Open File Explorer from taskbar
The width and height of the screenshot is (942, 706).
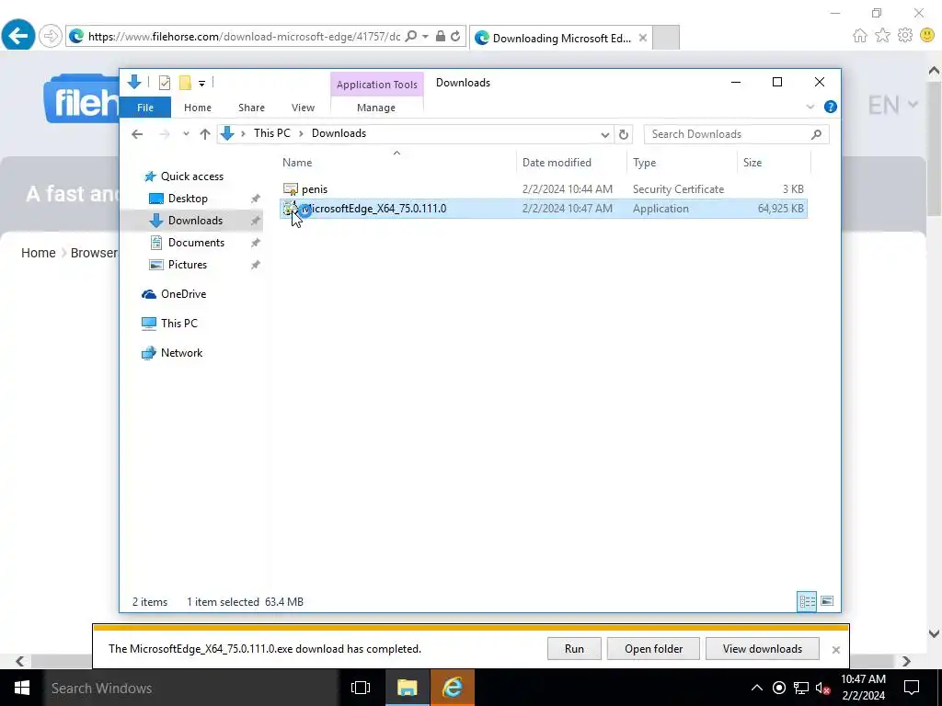pyautogui.click(x=407, y=688)
